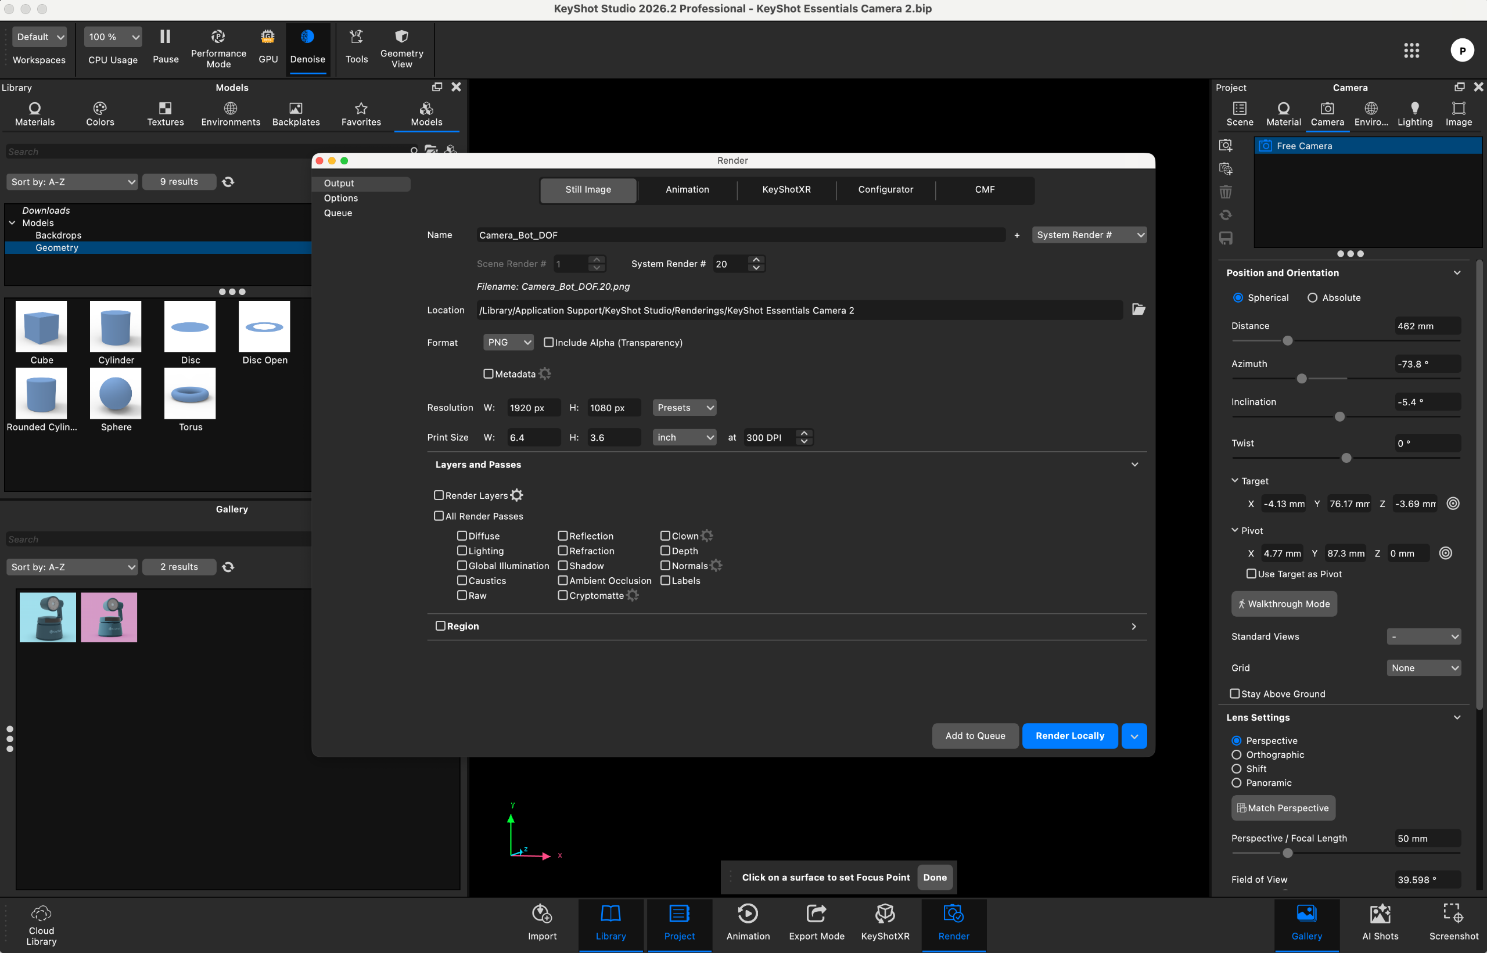Open AI Shots in the bottom bar
This screenshot has width=1487, height=953.
[x=1380, y=923]
